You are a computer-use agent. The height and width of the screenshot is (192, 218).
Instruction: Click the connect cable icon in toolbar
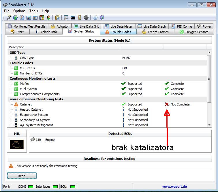(x=9, y=18)
